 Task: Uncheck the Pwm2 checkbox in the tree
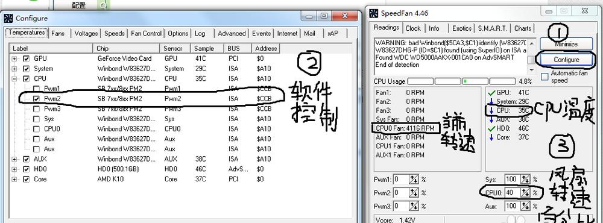tap(36, 99)
